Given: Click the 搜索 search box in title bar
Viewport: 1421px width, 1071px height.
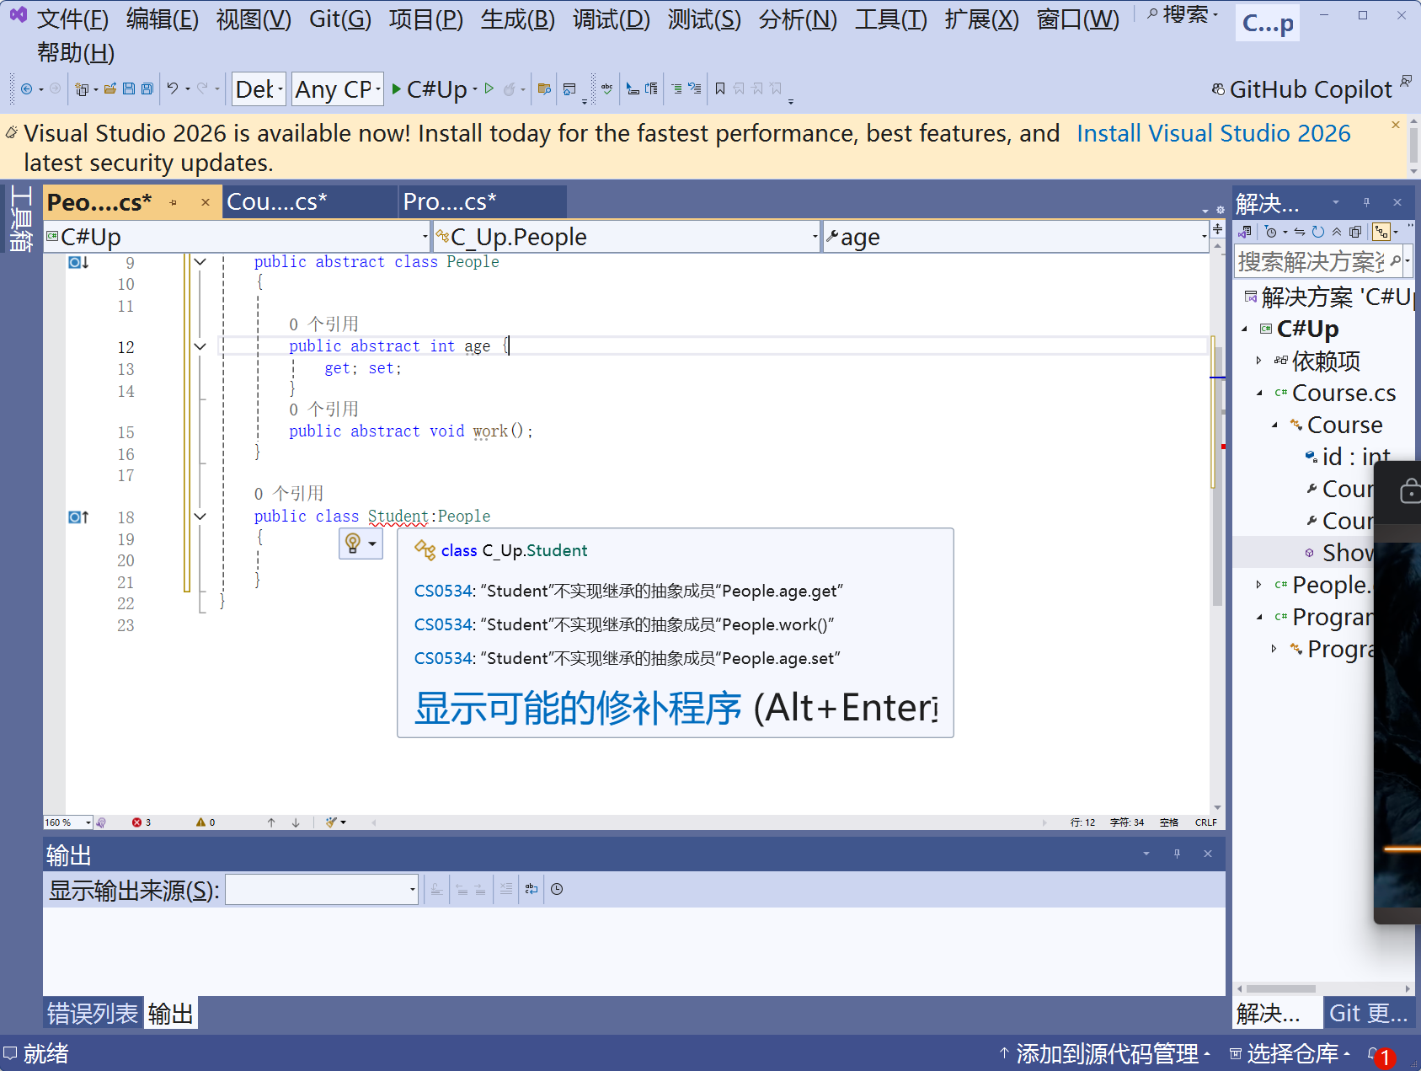Looking at the screenshot, I should [x=1183, y=15].
